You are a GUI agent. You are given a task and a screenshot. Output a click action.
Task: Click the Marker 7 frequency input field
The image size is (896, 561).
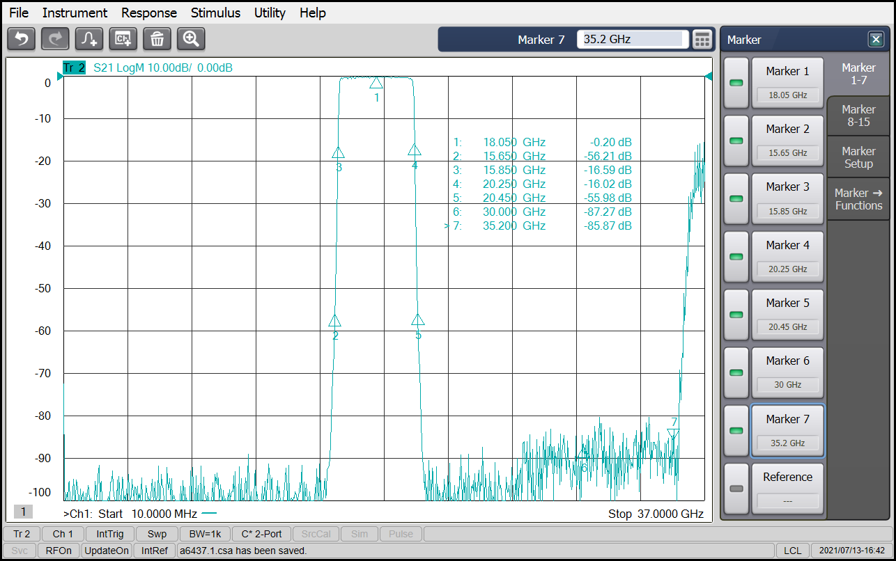tap(633, 40)
